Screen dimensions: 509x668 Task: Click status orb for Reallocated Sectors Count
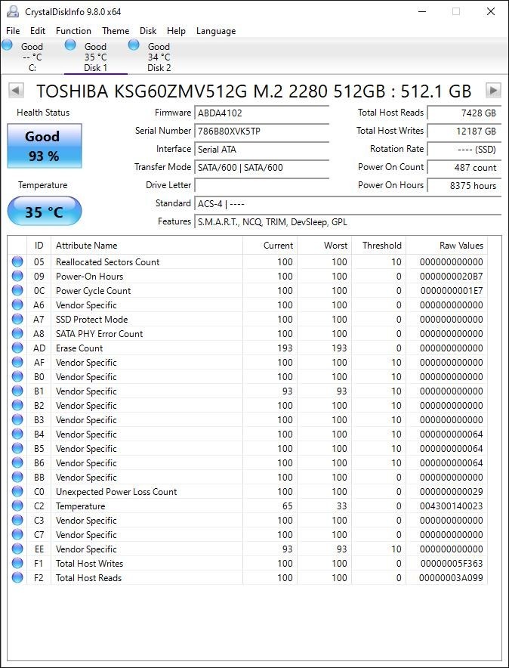17,261
